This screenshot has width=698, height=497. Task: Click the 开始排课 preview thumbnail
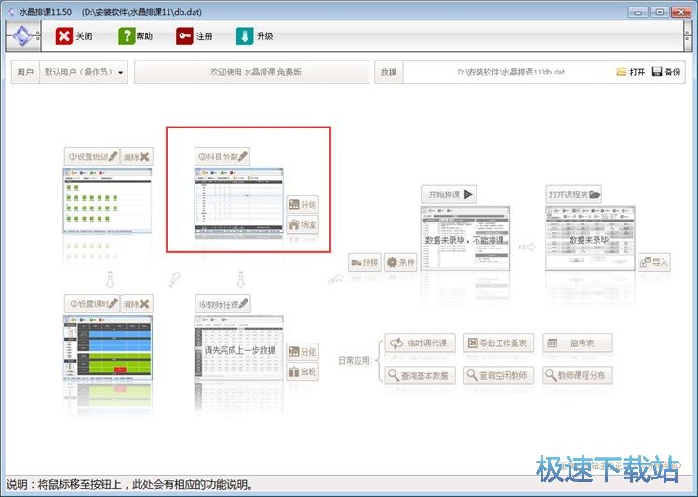[465, 238]
